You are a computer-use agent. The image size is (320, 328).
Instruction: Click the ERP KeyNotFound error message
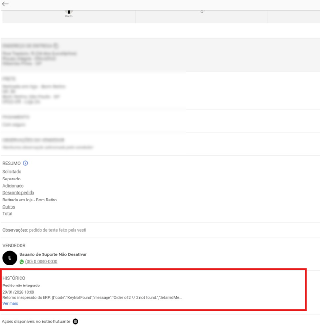pos(92,297)
